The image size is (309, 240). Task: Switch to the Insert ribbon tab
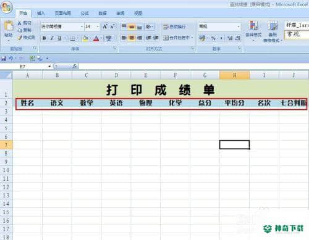tap(41, 13)
